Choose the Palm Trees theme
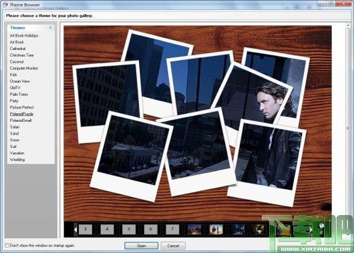Image resolution: width=354 pixels, height=253 pixels. click(19, 95)
